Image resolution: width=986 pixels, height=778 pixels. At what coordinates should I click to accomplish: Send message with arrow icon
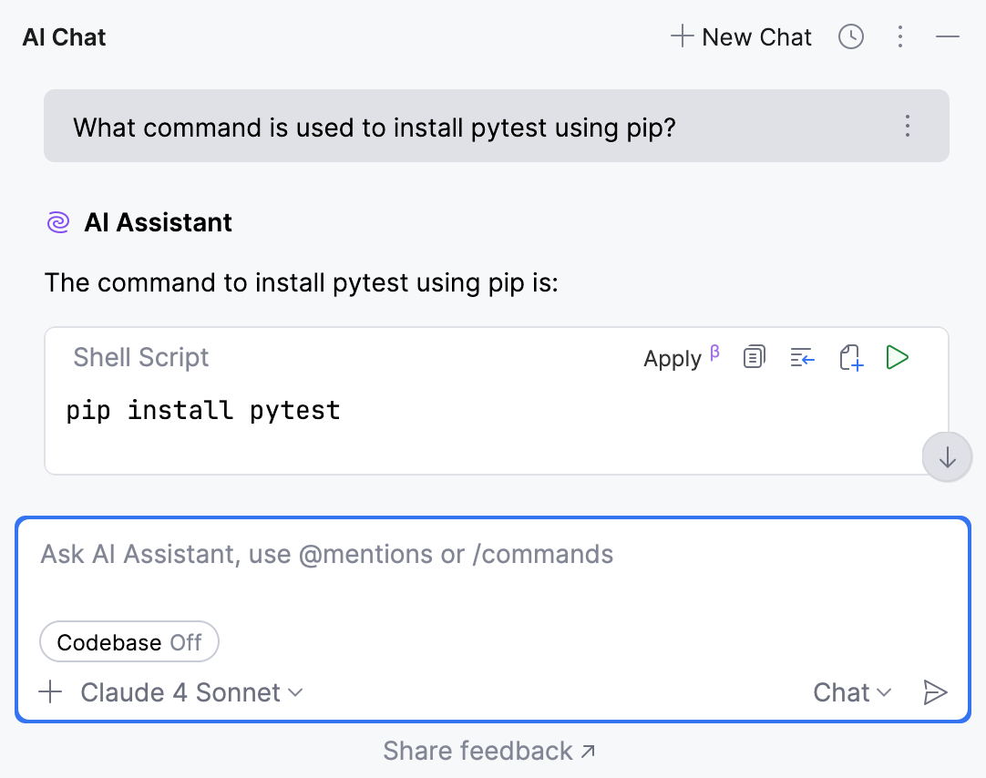pos(936,692)
